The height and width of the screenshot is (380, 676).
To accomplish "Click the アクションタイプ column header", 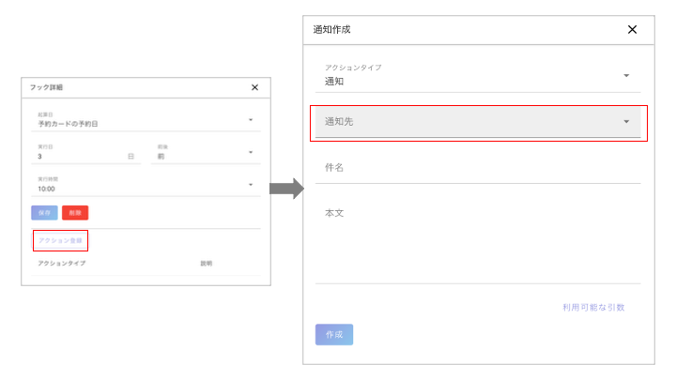I will [x=61, y=264].
